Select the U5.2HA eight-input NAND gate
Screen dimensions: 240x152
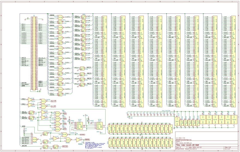point(35,139)
